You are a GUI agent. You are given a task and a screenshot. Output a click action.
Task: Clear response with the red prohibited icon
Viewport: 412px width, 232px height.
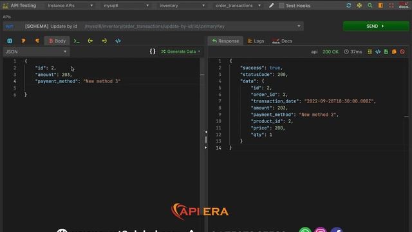402,52
